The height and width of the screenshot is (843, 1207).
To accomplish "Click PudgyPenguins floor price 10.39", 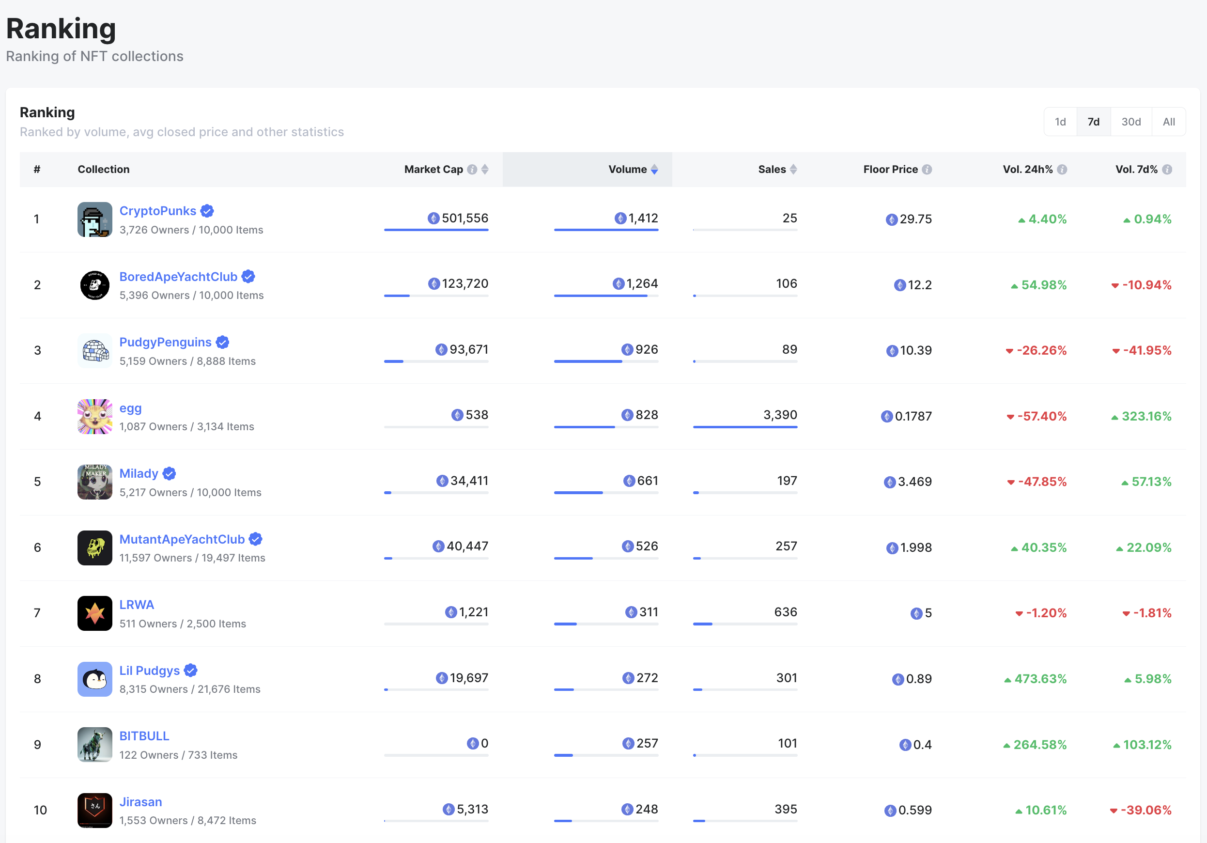I will tap(915, 351).
